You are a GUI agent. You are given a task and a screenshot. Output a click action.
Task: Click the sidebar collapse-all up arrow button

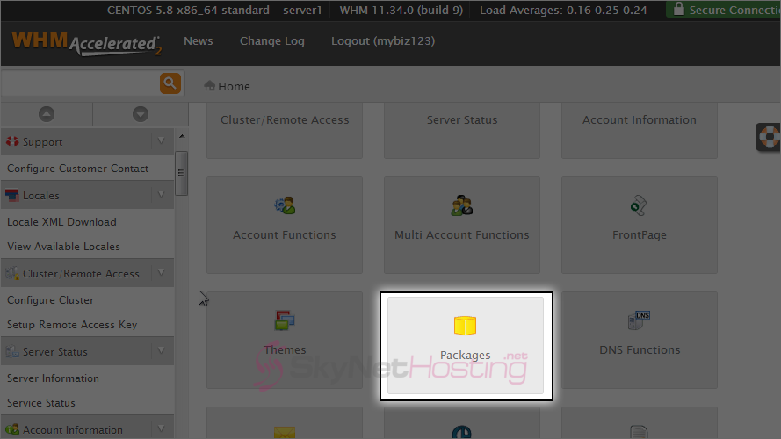[47, 114]
